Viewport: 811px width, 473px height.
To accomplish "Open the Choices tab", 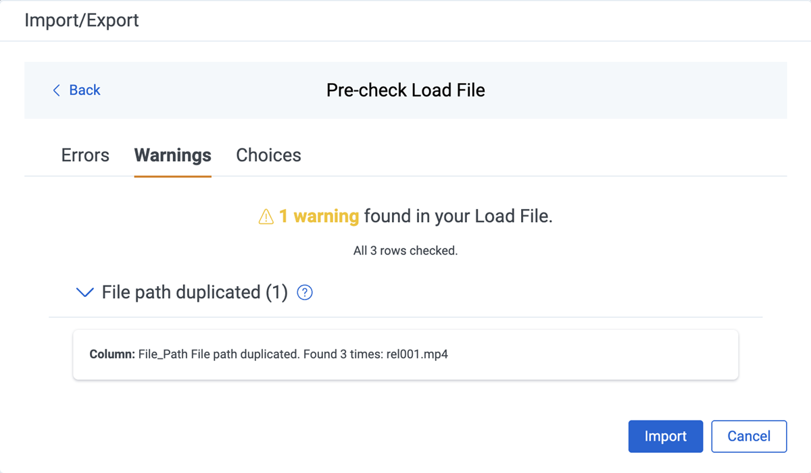I will coord(268,155).
